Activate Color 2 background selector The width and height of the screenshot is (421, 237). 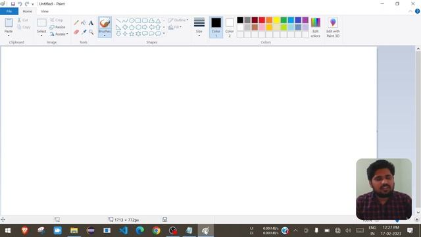tap(230, 27)
